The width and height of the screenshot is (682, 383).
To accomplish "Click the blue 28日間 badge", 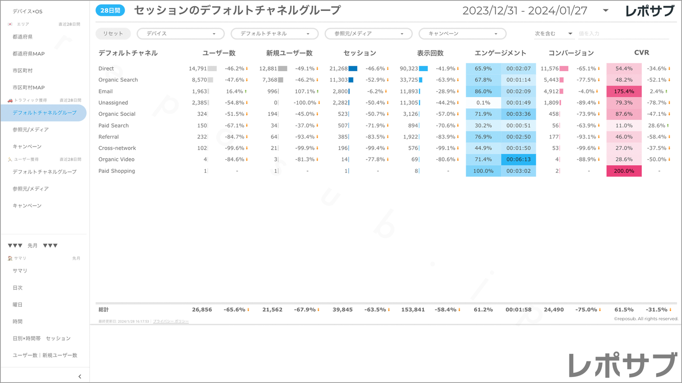I will coord(110,10).
